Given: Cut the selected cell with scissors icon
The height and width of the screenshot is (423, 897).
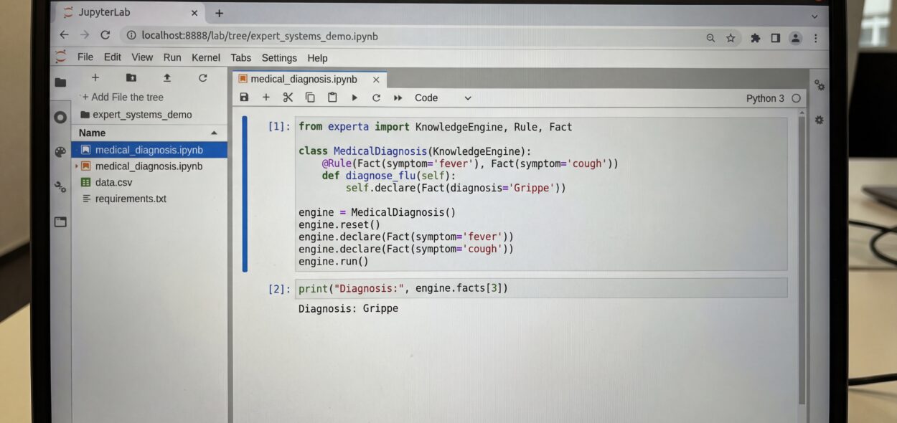Looking at the screenshot, I should pos(288,98).
